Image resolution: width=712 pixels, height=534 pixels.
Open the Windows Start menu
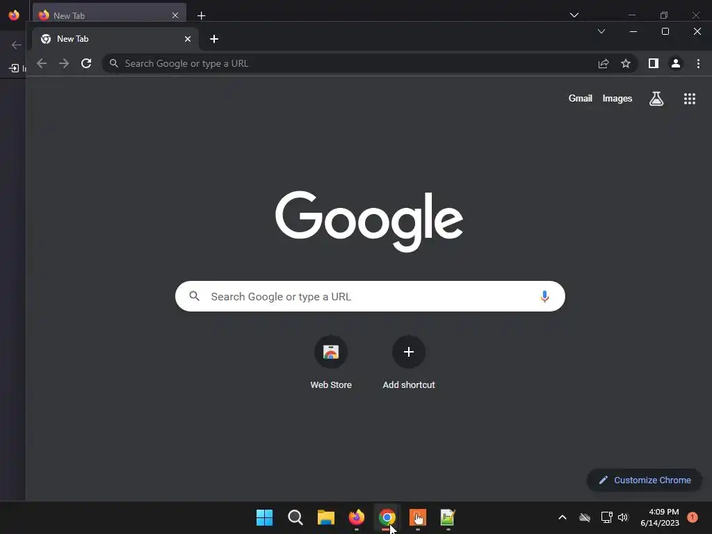[265, 517]
